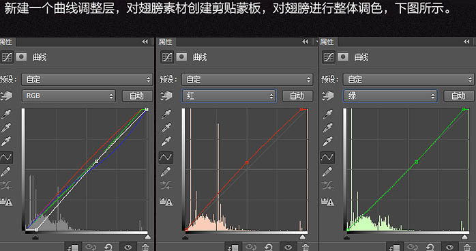Viewport: 476px width, 251px height.
Task: Reset adjustment defaults in Red panel
Action: 269,247
